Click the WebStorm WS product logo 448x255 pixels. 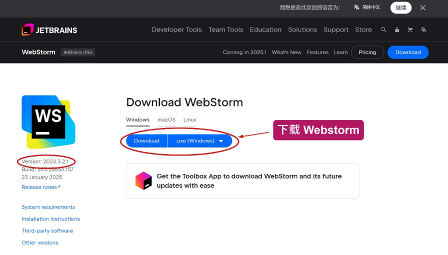pyautogui.click(x=48, y=122)
